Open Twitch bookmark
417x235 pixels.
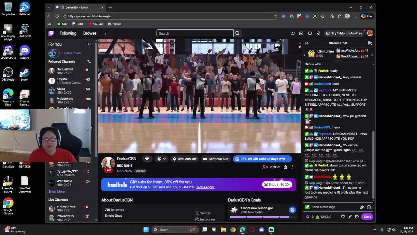[78, 24]
